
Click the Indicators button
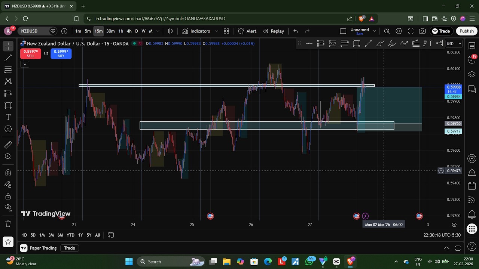(x=196, y=31)
